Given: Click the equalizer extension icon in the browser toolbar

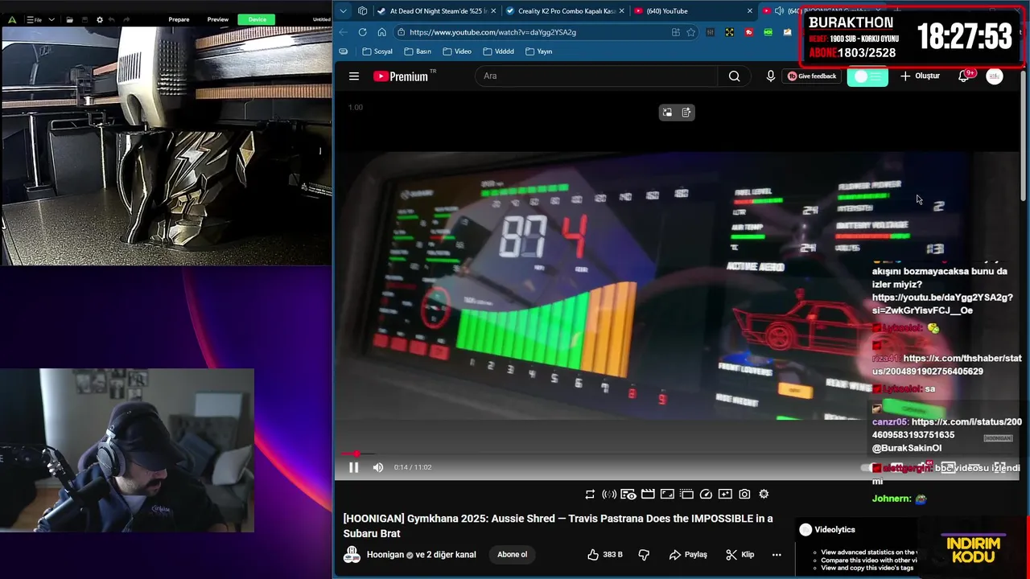Looking at the screenshot, I should coord(710,32).
